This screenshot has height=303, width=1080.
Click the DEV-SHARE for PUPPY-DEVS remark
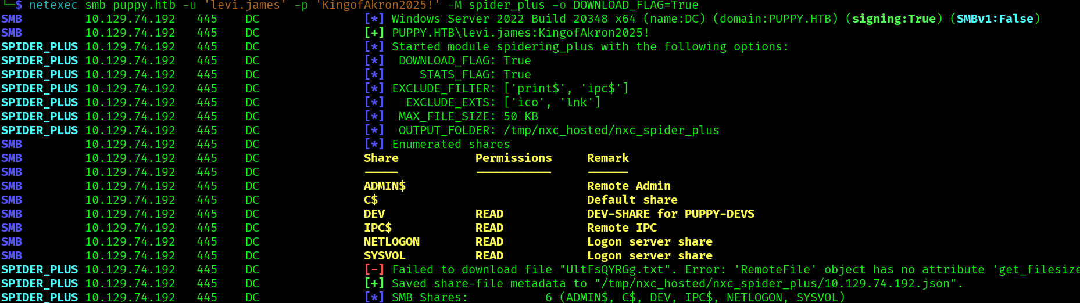pyautogui.click(x=670, y=214)
